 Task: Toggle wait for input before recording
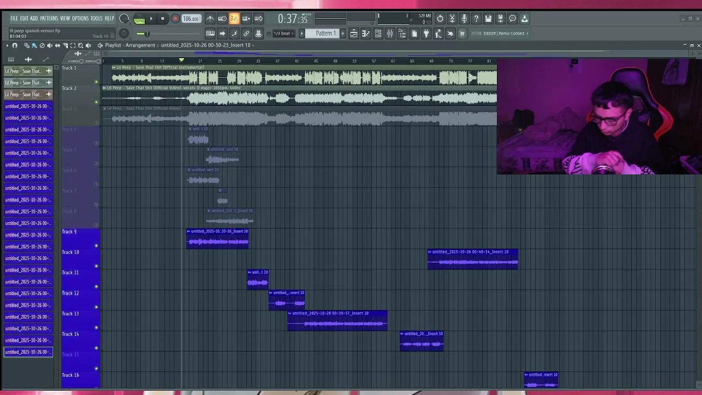pyautogui.click(x=222, y=18)
